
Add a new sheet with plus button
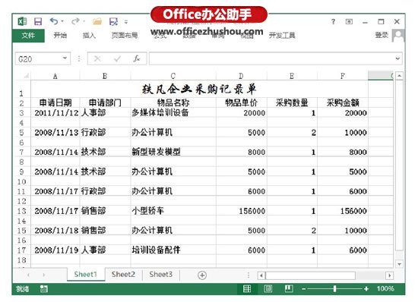click(x=202, y=275)
